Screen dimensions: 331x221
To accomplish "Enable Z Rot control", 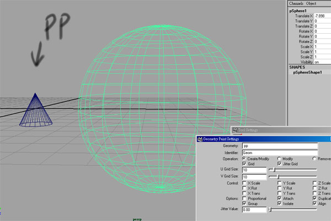I will click(x=314, y=188).
